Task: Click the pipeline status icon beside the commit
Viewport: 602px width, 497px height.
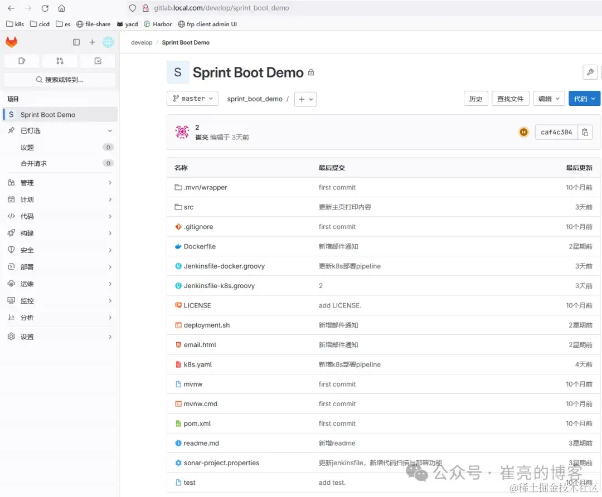Action: (x=523, y=132)
